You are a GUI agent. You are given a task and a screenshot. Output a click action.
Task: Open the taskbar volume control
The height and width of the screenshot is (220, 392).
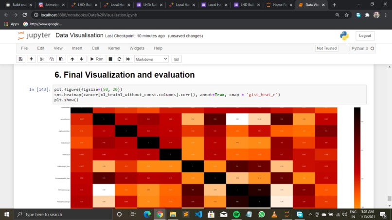pyautogui.click(x=345, y=214)
